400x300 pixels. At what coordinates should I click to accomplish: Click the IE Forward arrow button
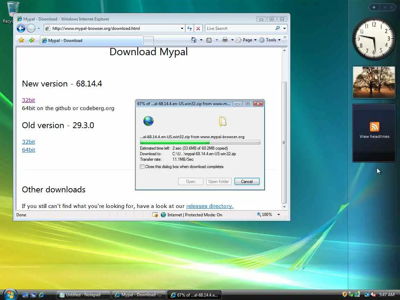click(x=31, y=28)
